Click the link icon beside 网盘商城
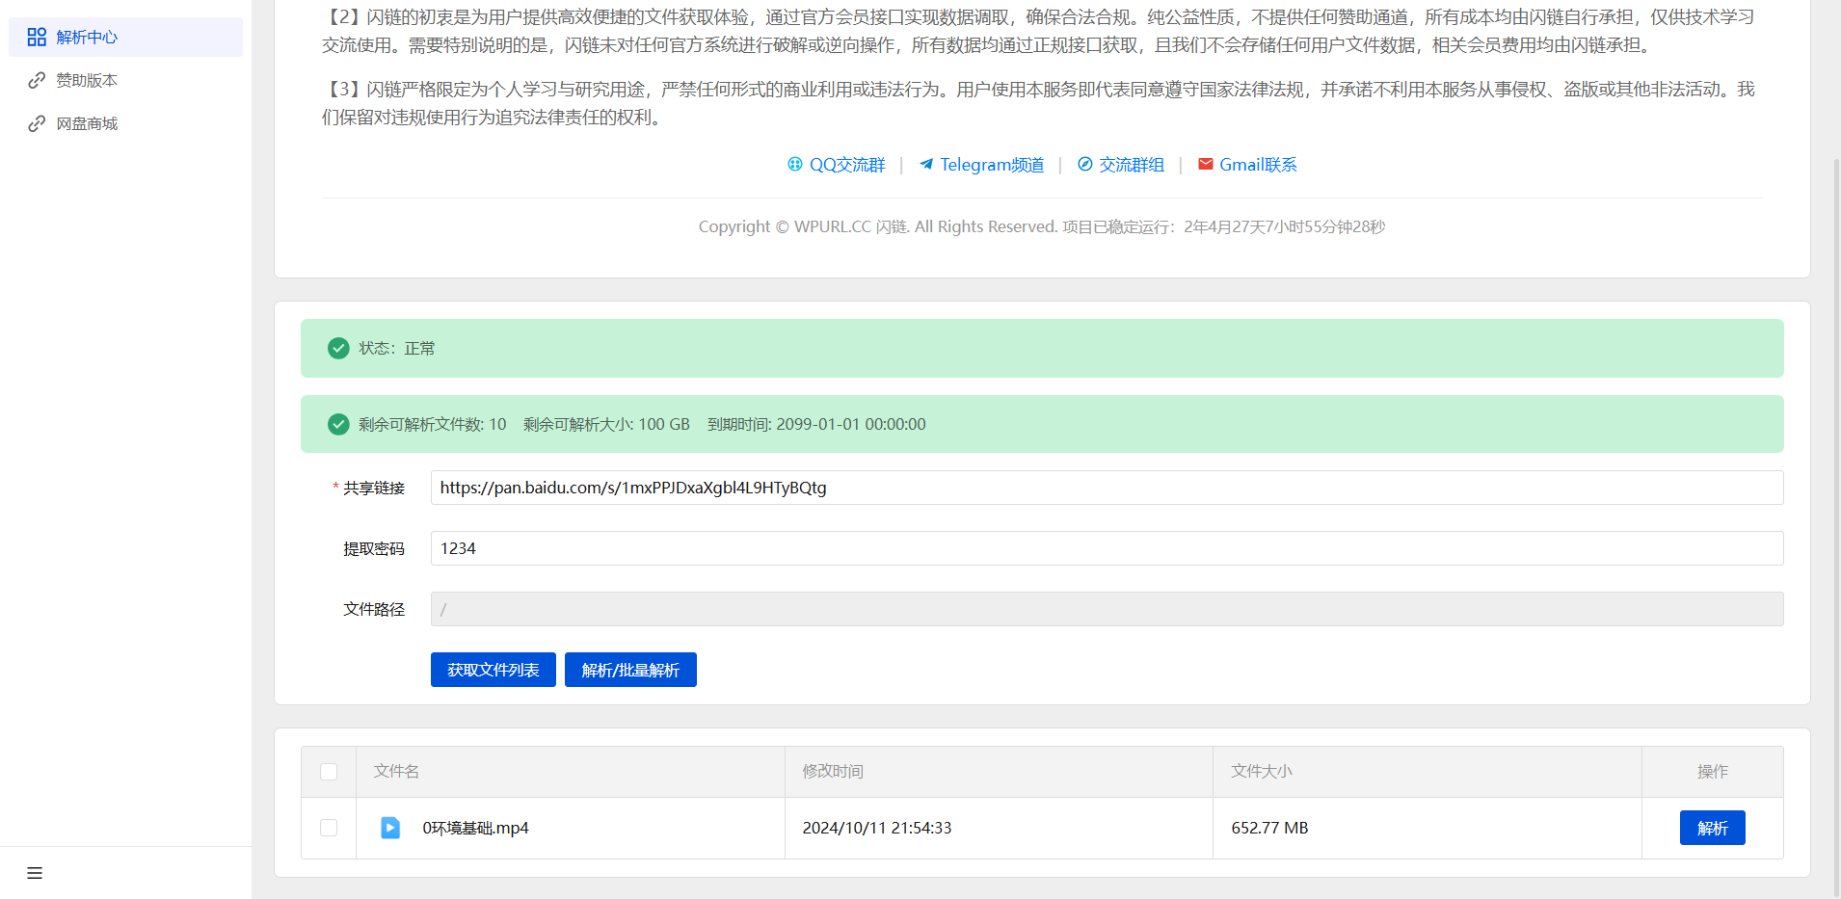Viewport: 1841px width, 899px height. (37, 123)
